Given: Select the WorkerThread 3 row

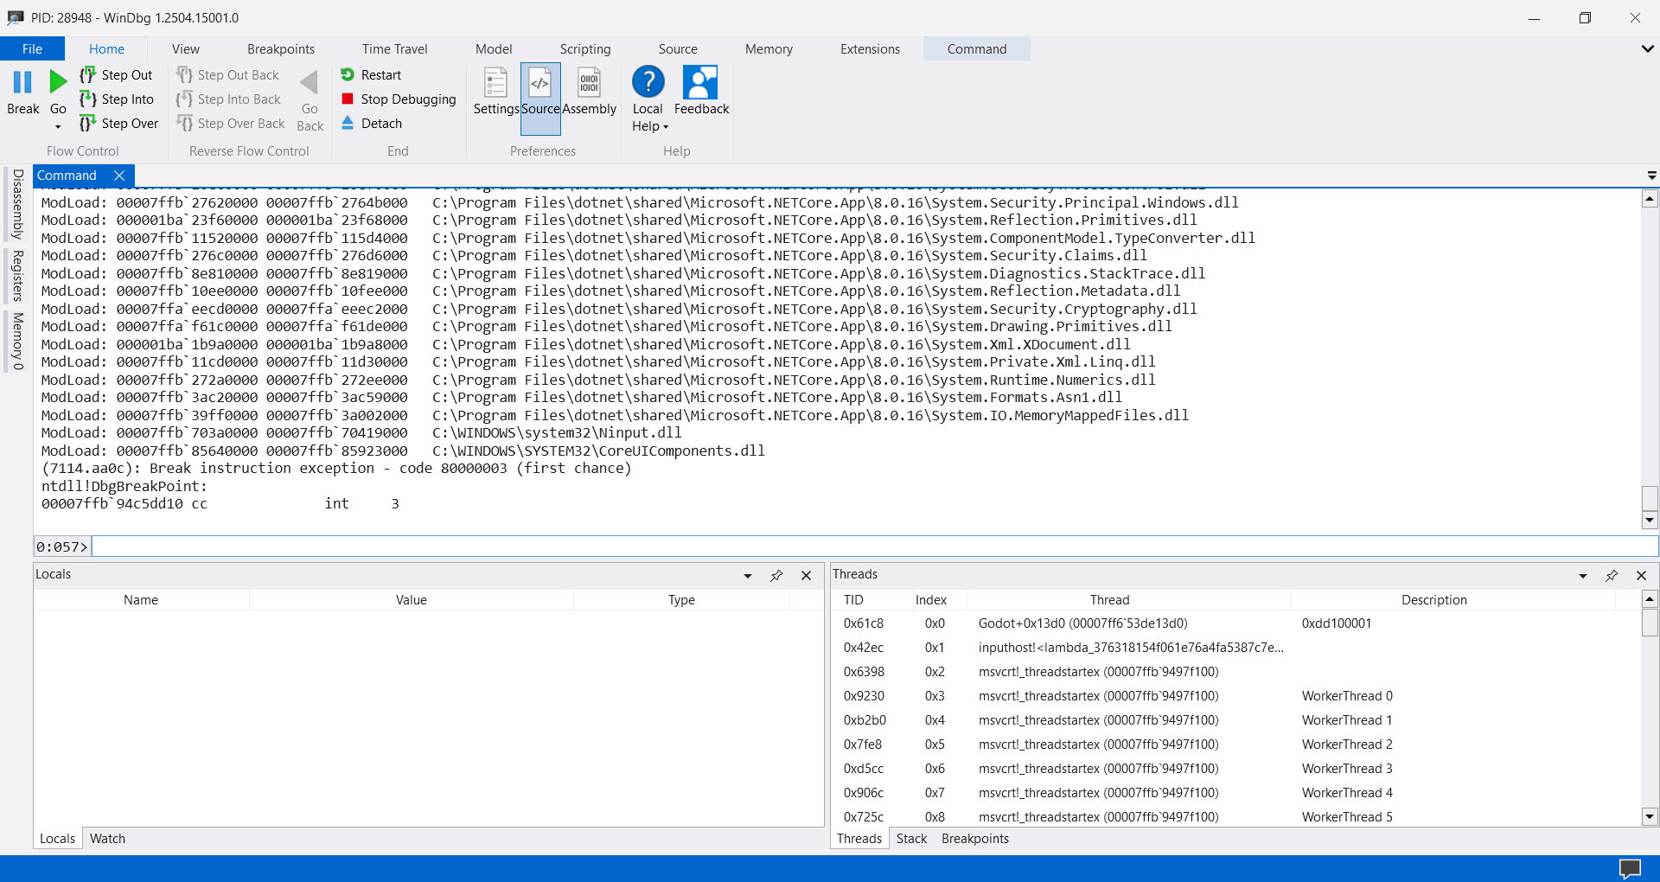Looking at the screenshot, I should coord(1236,769).
